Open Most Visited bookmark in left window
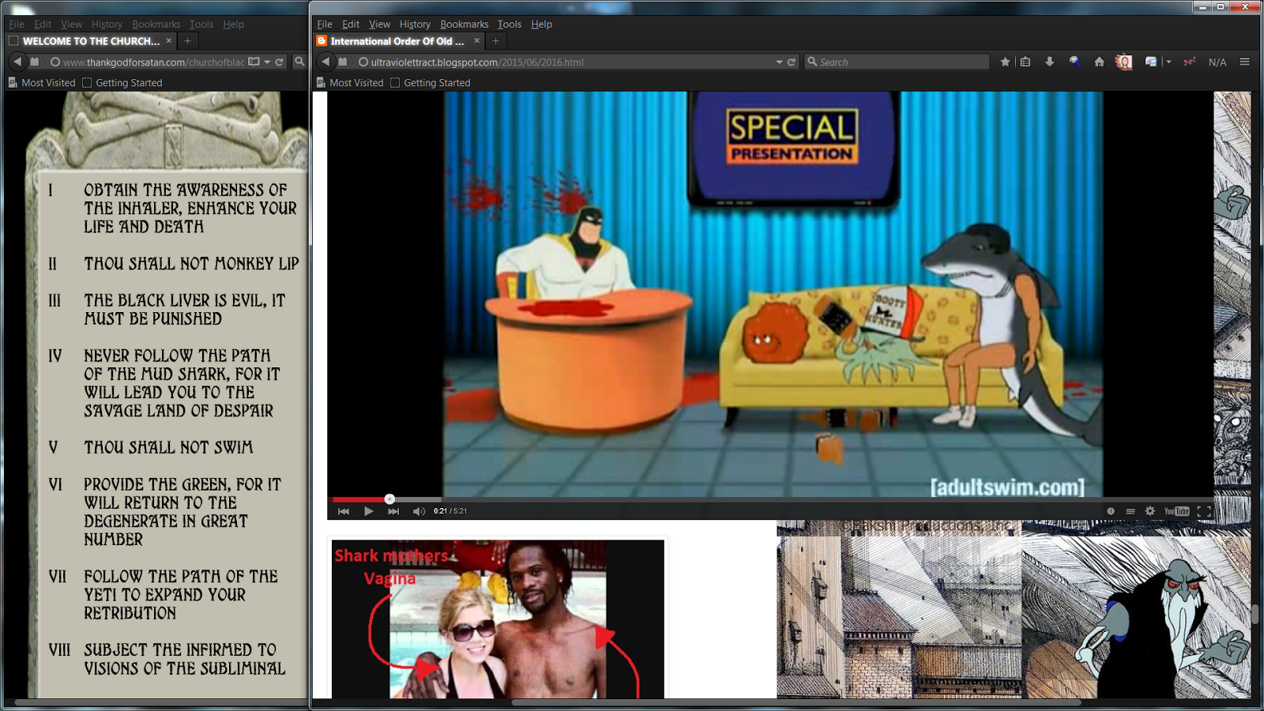1264x711 pixels. (42, 83)
